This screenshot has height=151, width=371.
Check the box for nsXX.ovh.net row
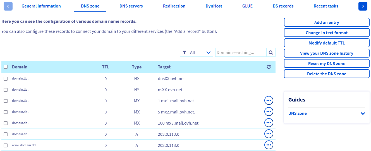[x=6, y=90]
